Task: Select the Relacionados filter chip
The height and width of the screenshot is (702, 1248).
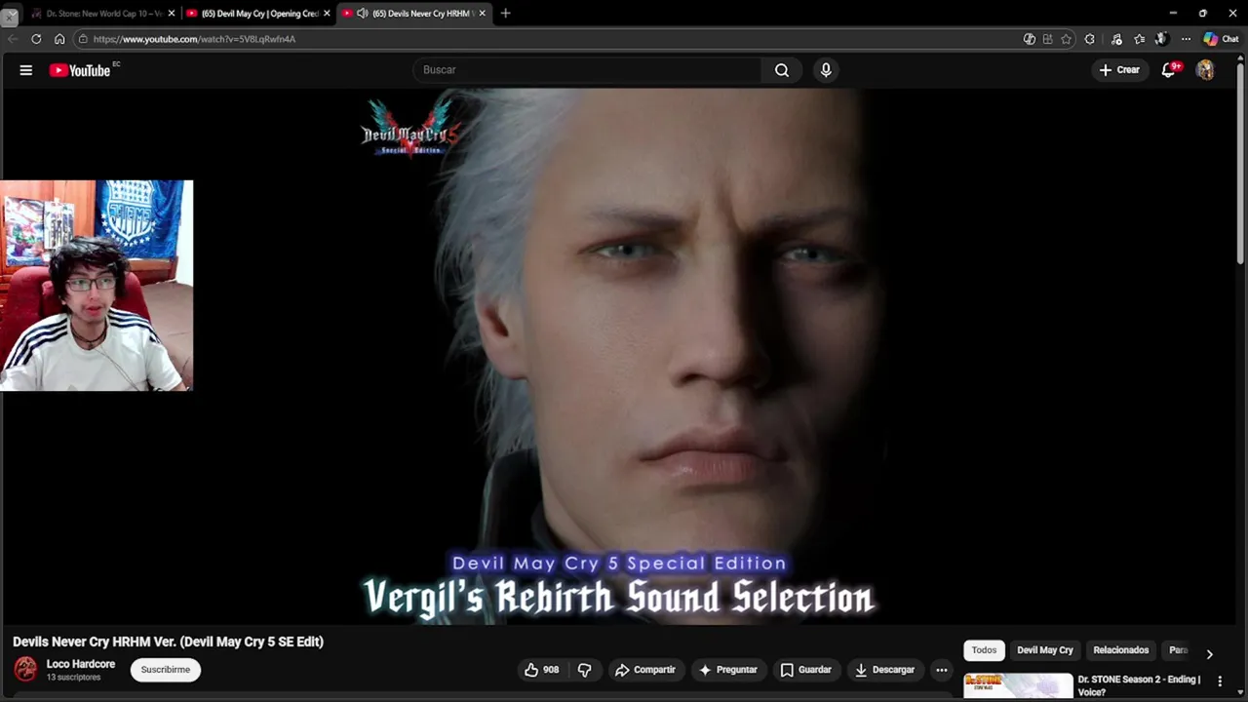Action: click(x=1121, y=650)
